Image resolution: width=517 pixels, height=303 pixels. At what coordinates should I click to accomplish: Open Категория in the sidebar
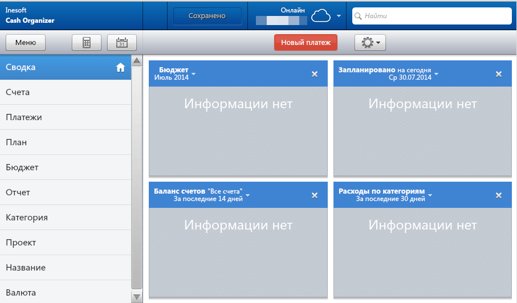pos(66,218)
